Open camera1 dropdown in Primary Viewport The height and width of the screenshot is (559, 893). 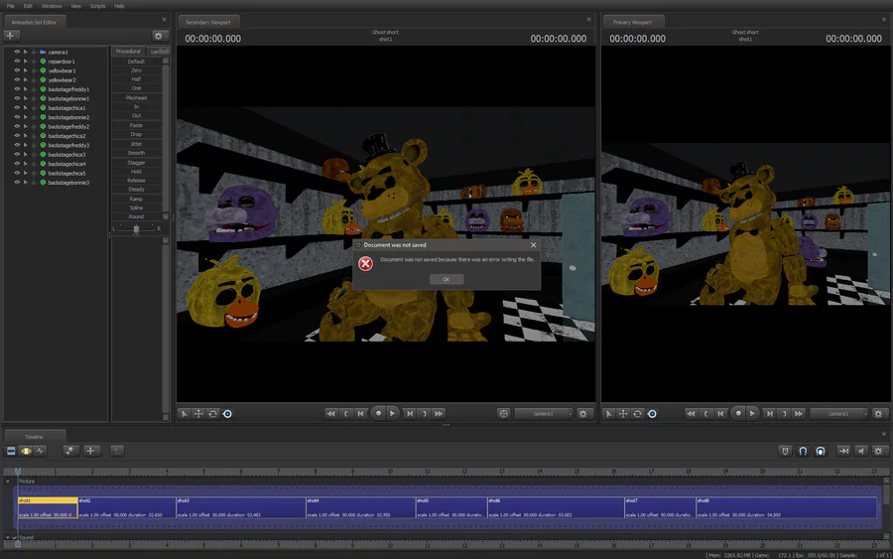[838, 414]
